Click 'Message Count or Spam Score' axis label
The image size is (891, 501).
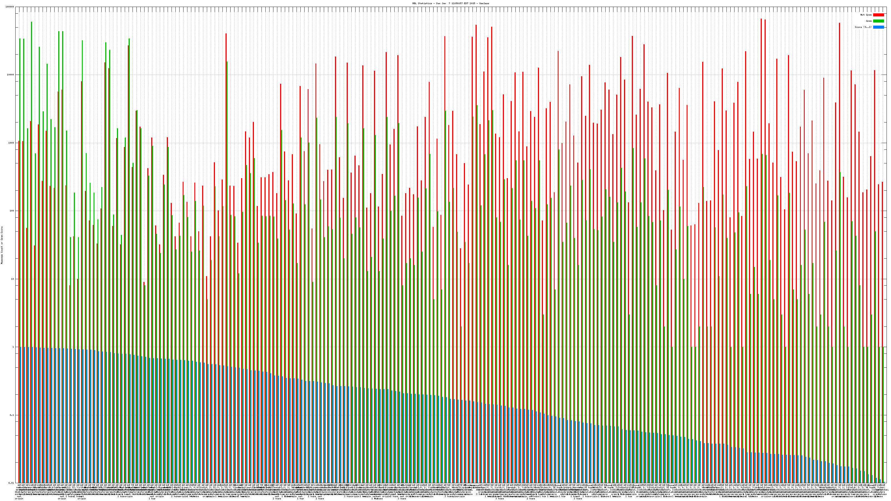pyautogui.click(x=2, y=245)
